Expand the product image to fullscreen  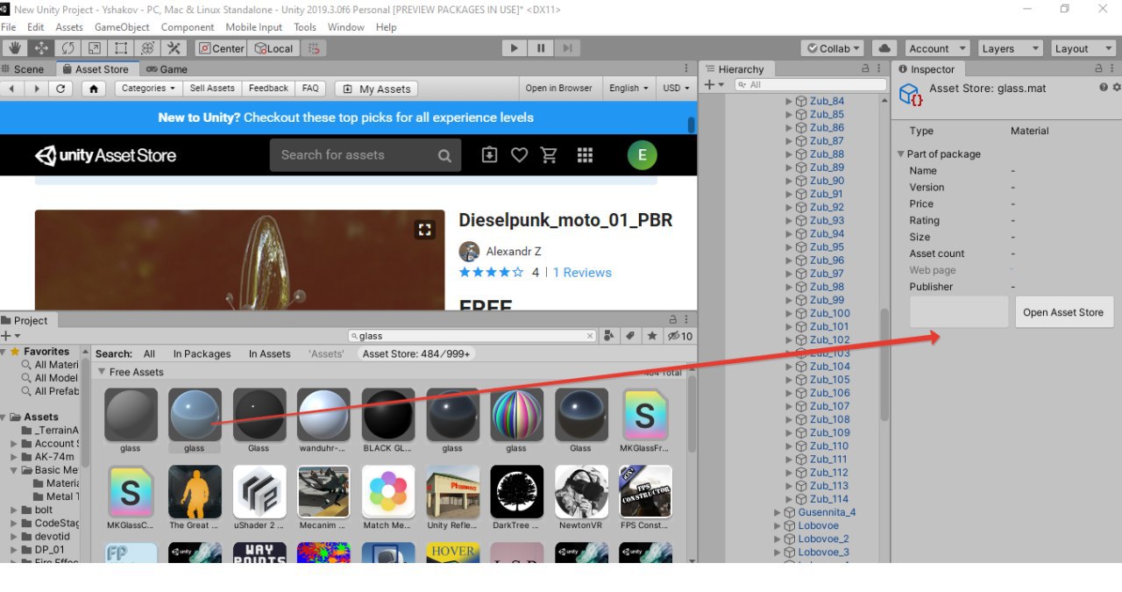point(424,230)
